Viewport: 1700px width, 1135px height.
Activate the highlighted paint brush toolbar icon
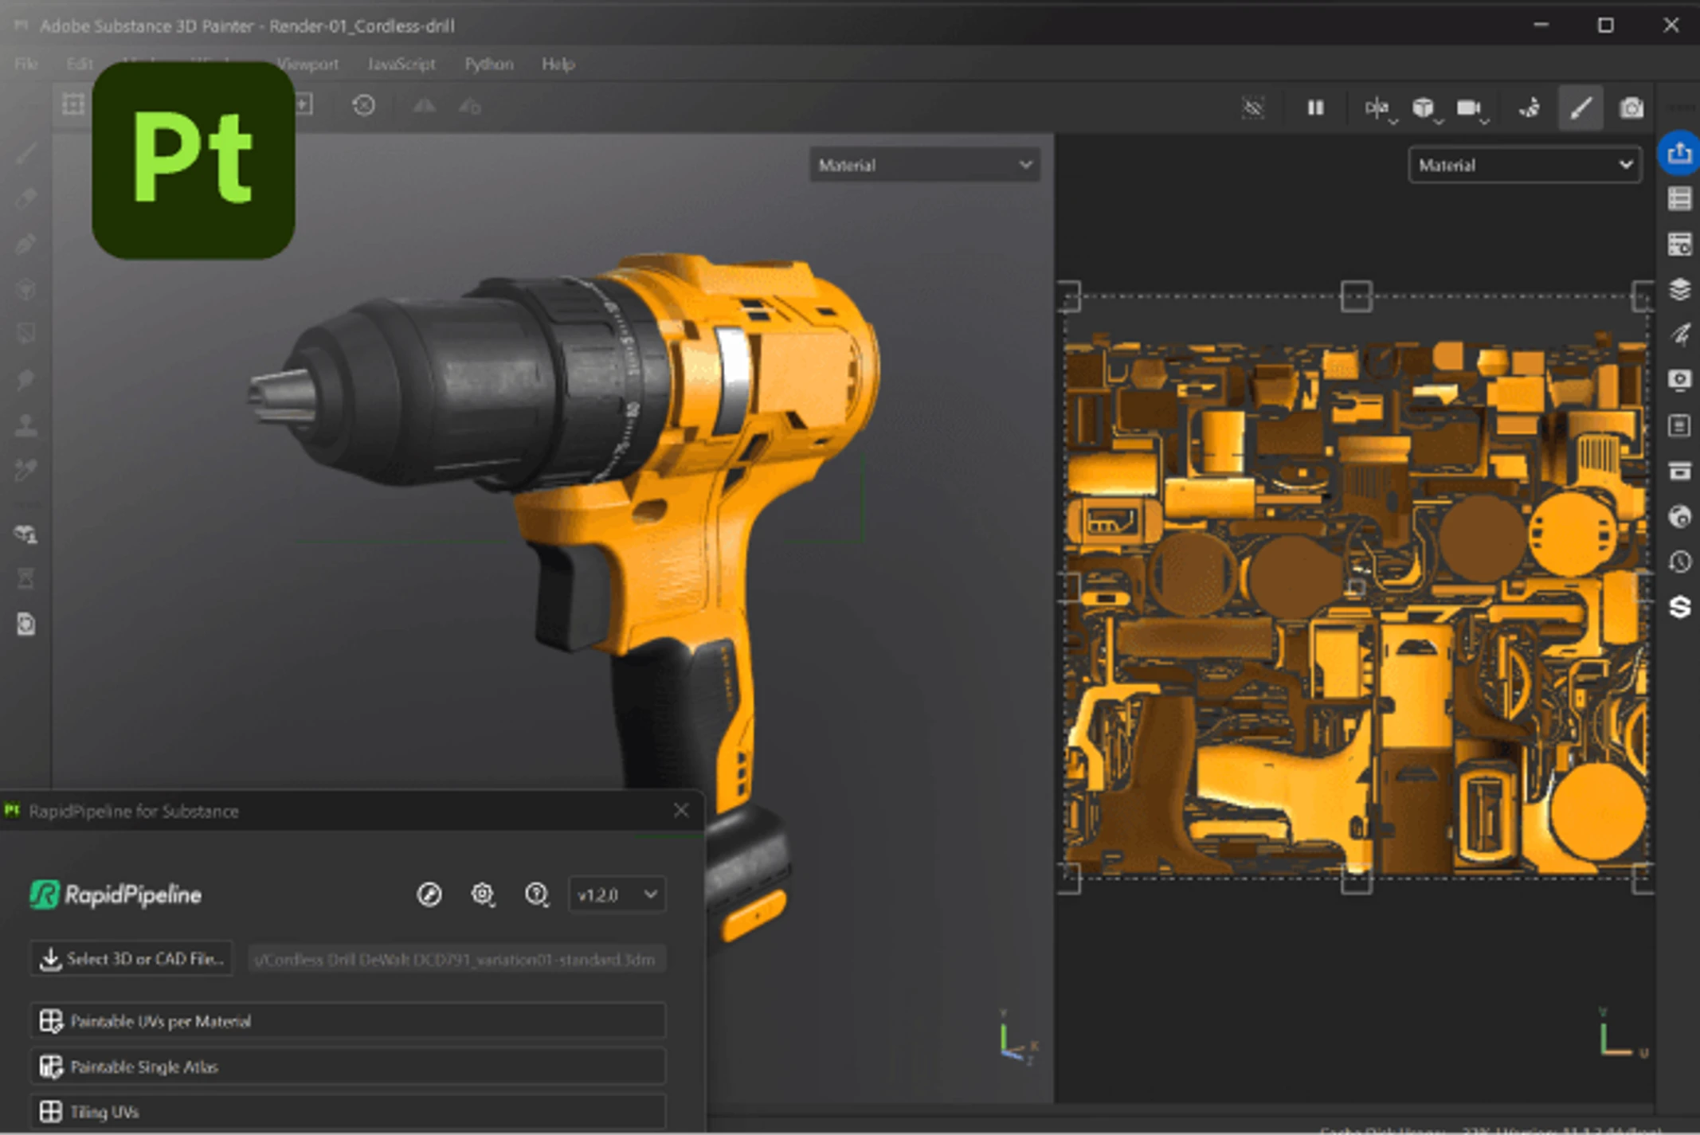(x=1581, y=108)
